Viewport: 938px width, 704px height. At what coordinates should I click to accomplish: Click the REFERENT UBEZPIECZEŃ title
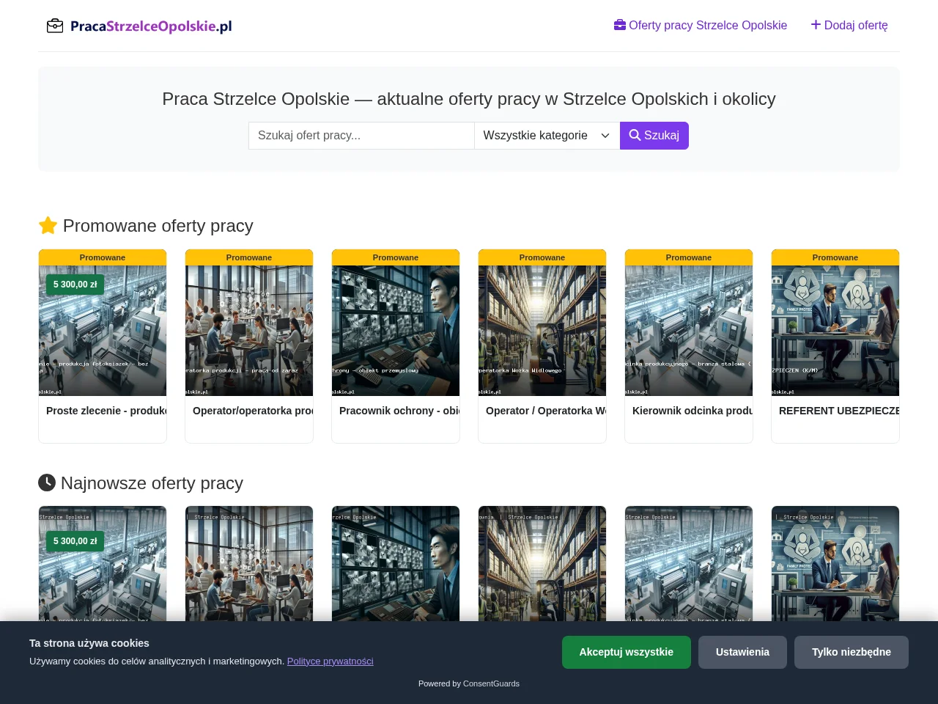[x=839, y=411]
